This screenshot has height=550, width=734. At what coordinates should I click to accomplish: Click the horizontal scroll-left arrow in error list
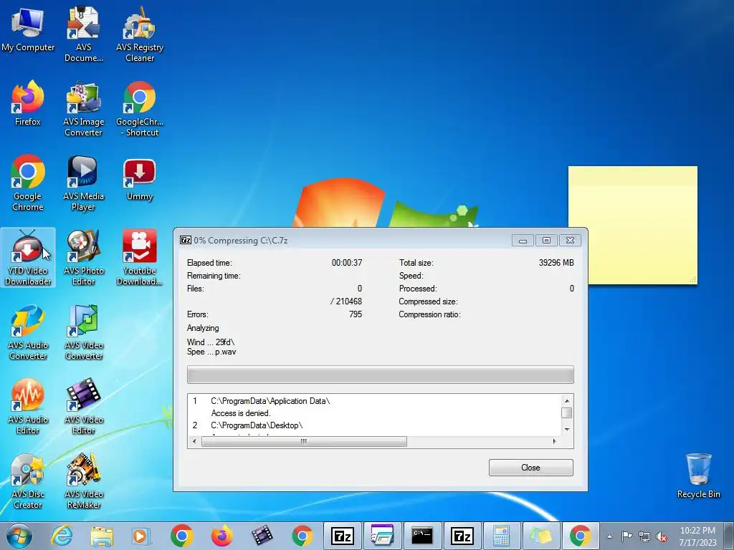pyautogui.click(x=194, y=441)
